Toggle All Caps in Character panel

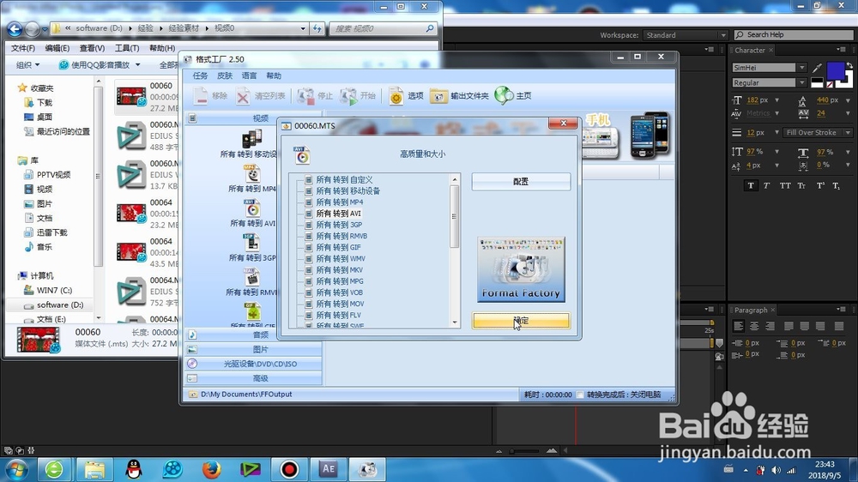[x=785, y=185]
